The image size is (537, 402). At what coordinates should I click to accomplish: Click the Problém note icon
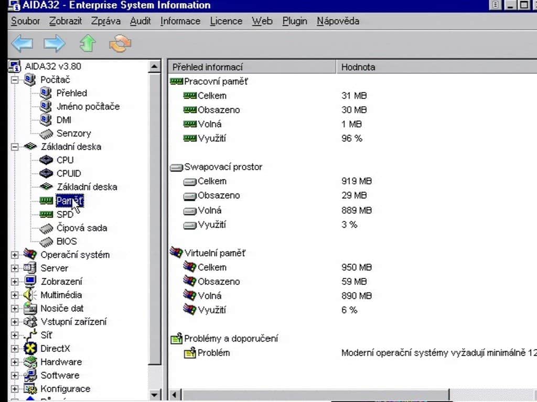(190, 353)
